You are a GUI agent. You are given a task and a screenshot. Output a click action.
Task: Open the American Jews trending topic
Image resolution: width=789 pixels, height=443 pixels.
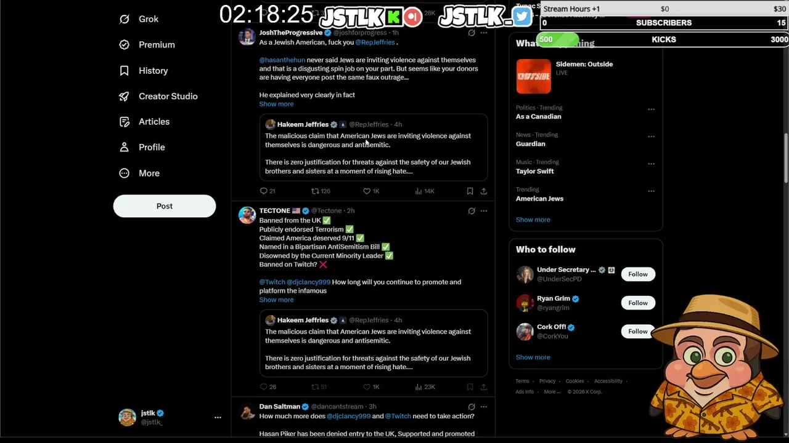point(540,199)
